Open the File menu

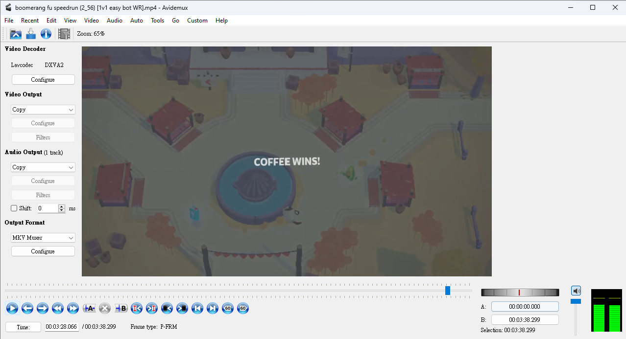tap(9, 21)
